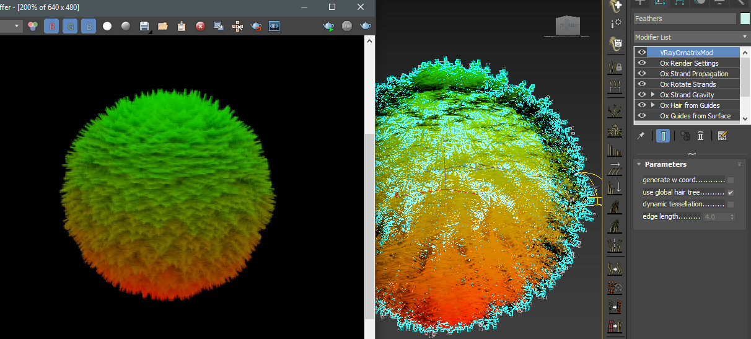Toggle the red channel button
The width and height of the screenshot is (751, 339).
click(x=52, y=26)
